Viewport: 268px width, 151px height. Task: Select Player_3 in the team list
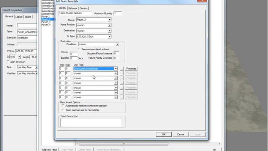pyautogui.click(x=46, y=22)
